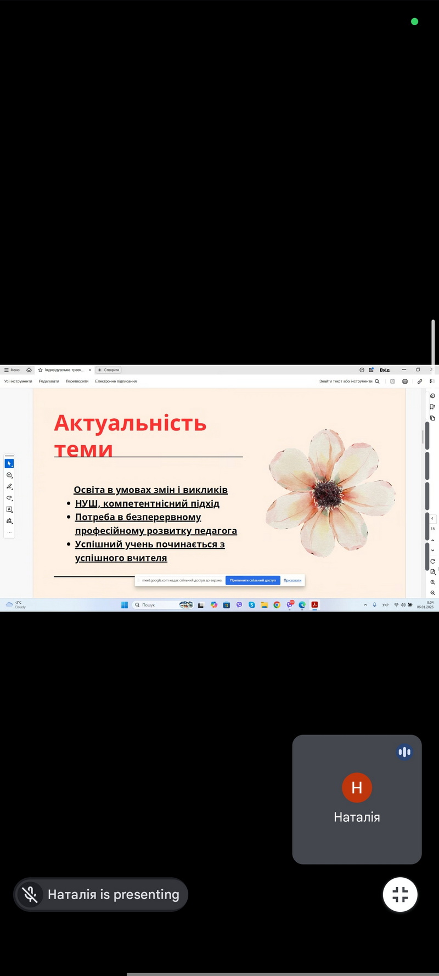Open the bookmarks panel icon

[x=432, y=407]
